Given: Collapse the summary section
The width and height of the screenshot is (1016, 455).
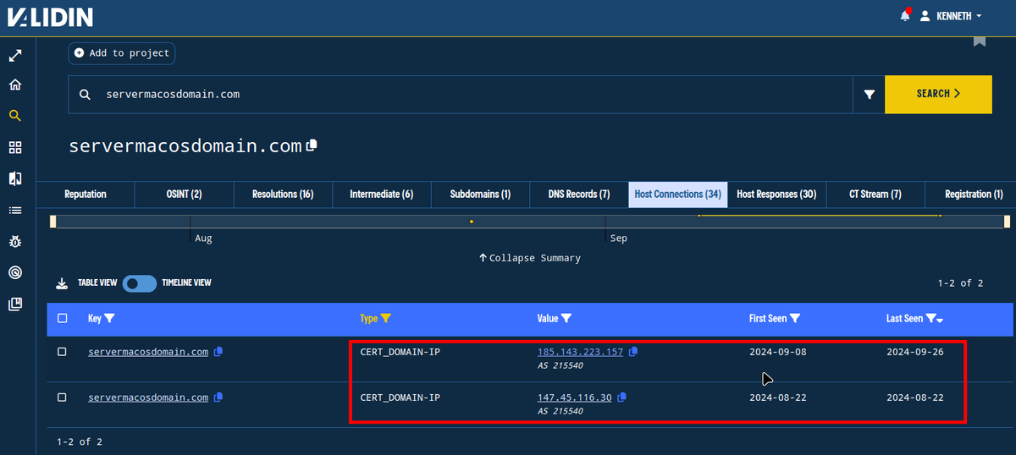Looking at the screenshot, I should click(530, 258).
